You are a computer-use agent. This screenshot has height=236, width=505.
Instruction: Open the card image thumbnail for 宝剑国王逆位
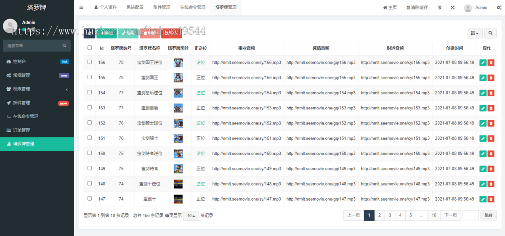tap(178, 63)
